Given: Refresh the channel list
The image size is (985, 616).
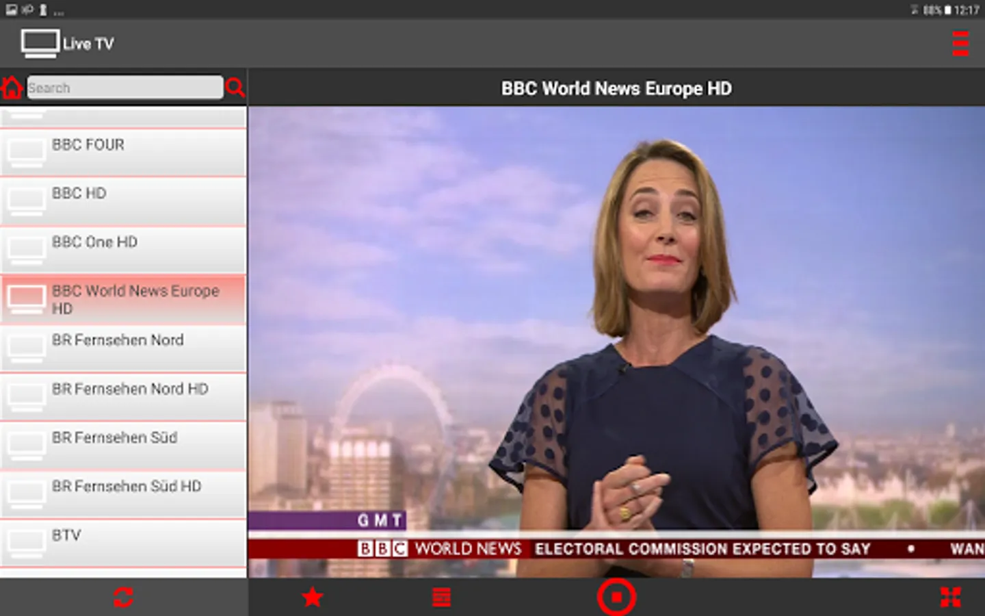Looking at the screenshot, I should click(123, 598).
